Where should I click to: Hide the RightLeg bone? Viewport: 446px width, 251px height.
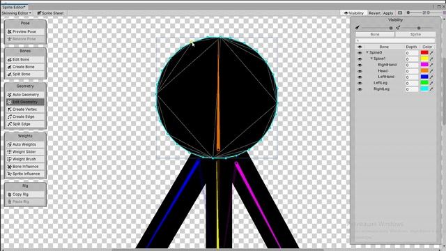(360, 89)
